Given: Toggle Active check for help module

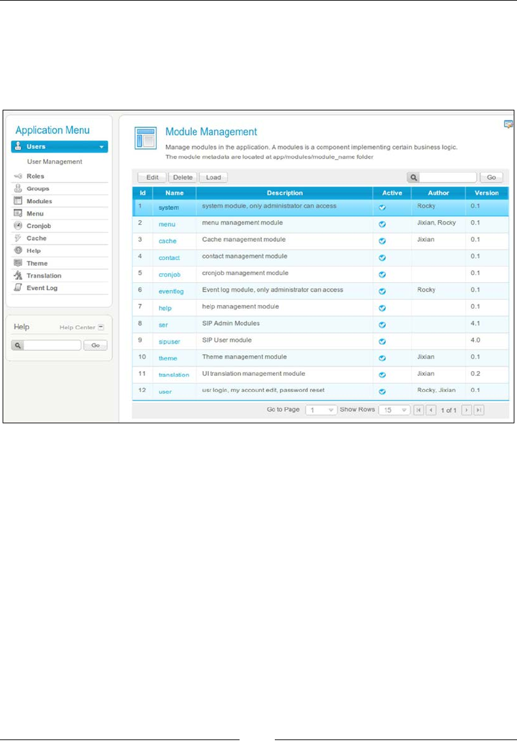Looking at the screenshot, I should [x=383, y=308].
